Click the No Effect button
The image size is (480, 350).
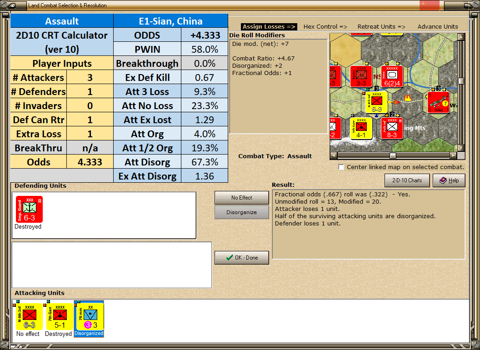pos(242,198)
